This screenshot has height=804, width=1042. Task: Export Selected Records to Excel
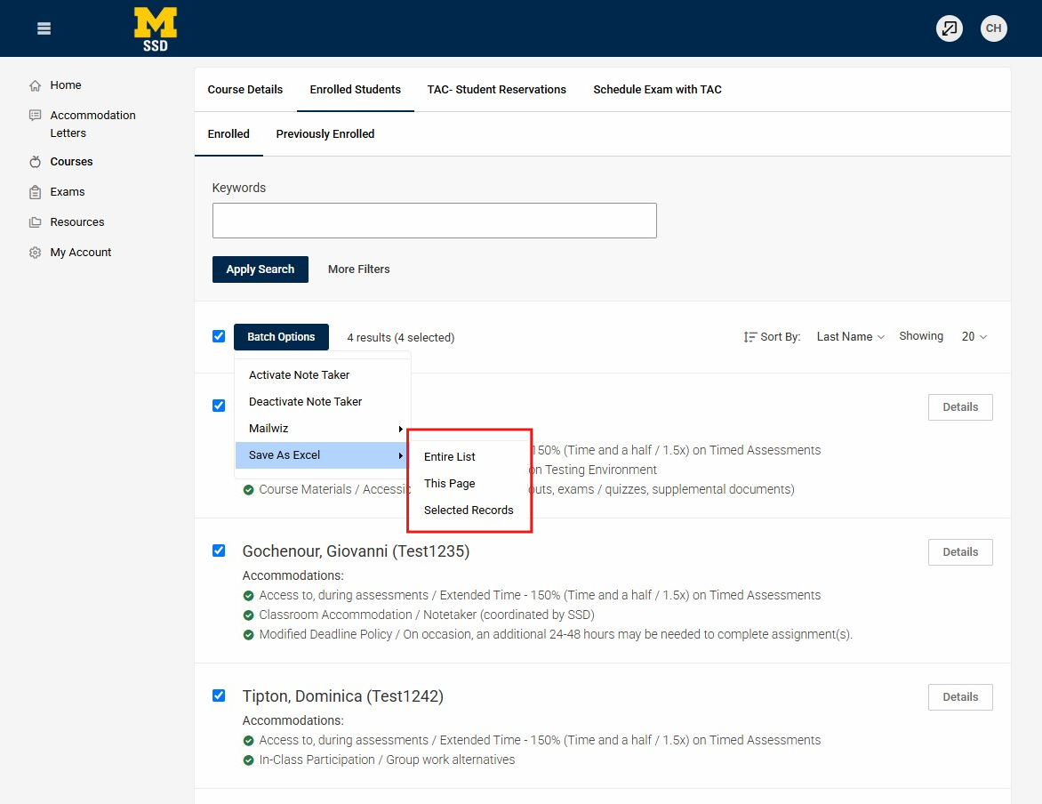(469, 511)
